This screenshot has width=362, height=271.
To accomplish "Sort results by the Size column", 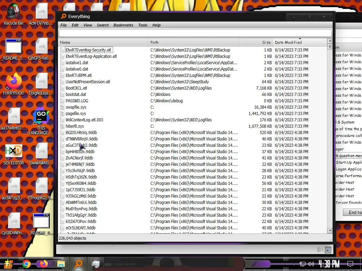I will tap(256, 42).
